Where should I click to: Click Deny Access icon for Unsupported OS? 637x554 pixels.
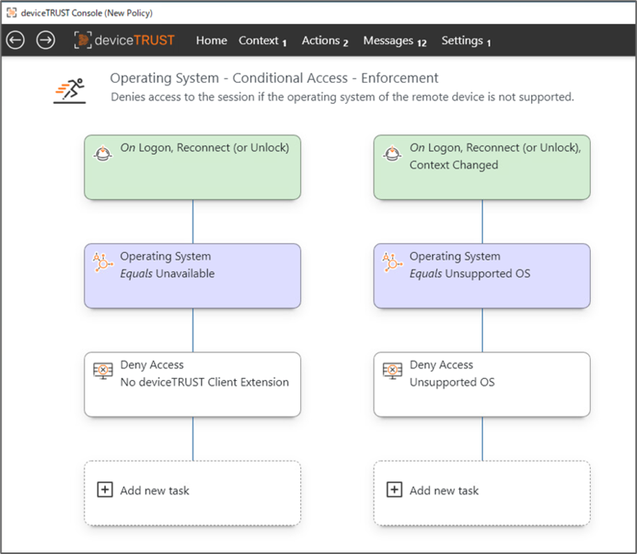click(x=393, y=371)
